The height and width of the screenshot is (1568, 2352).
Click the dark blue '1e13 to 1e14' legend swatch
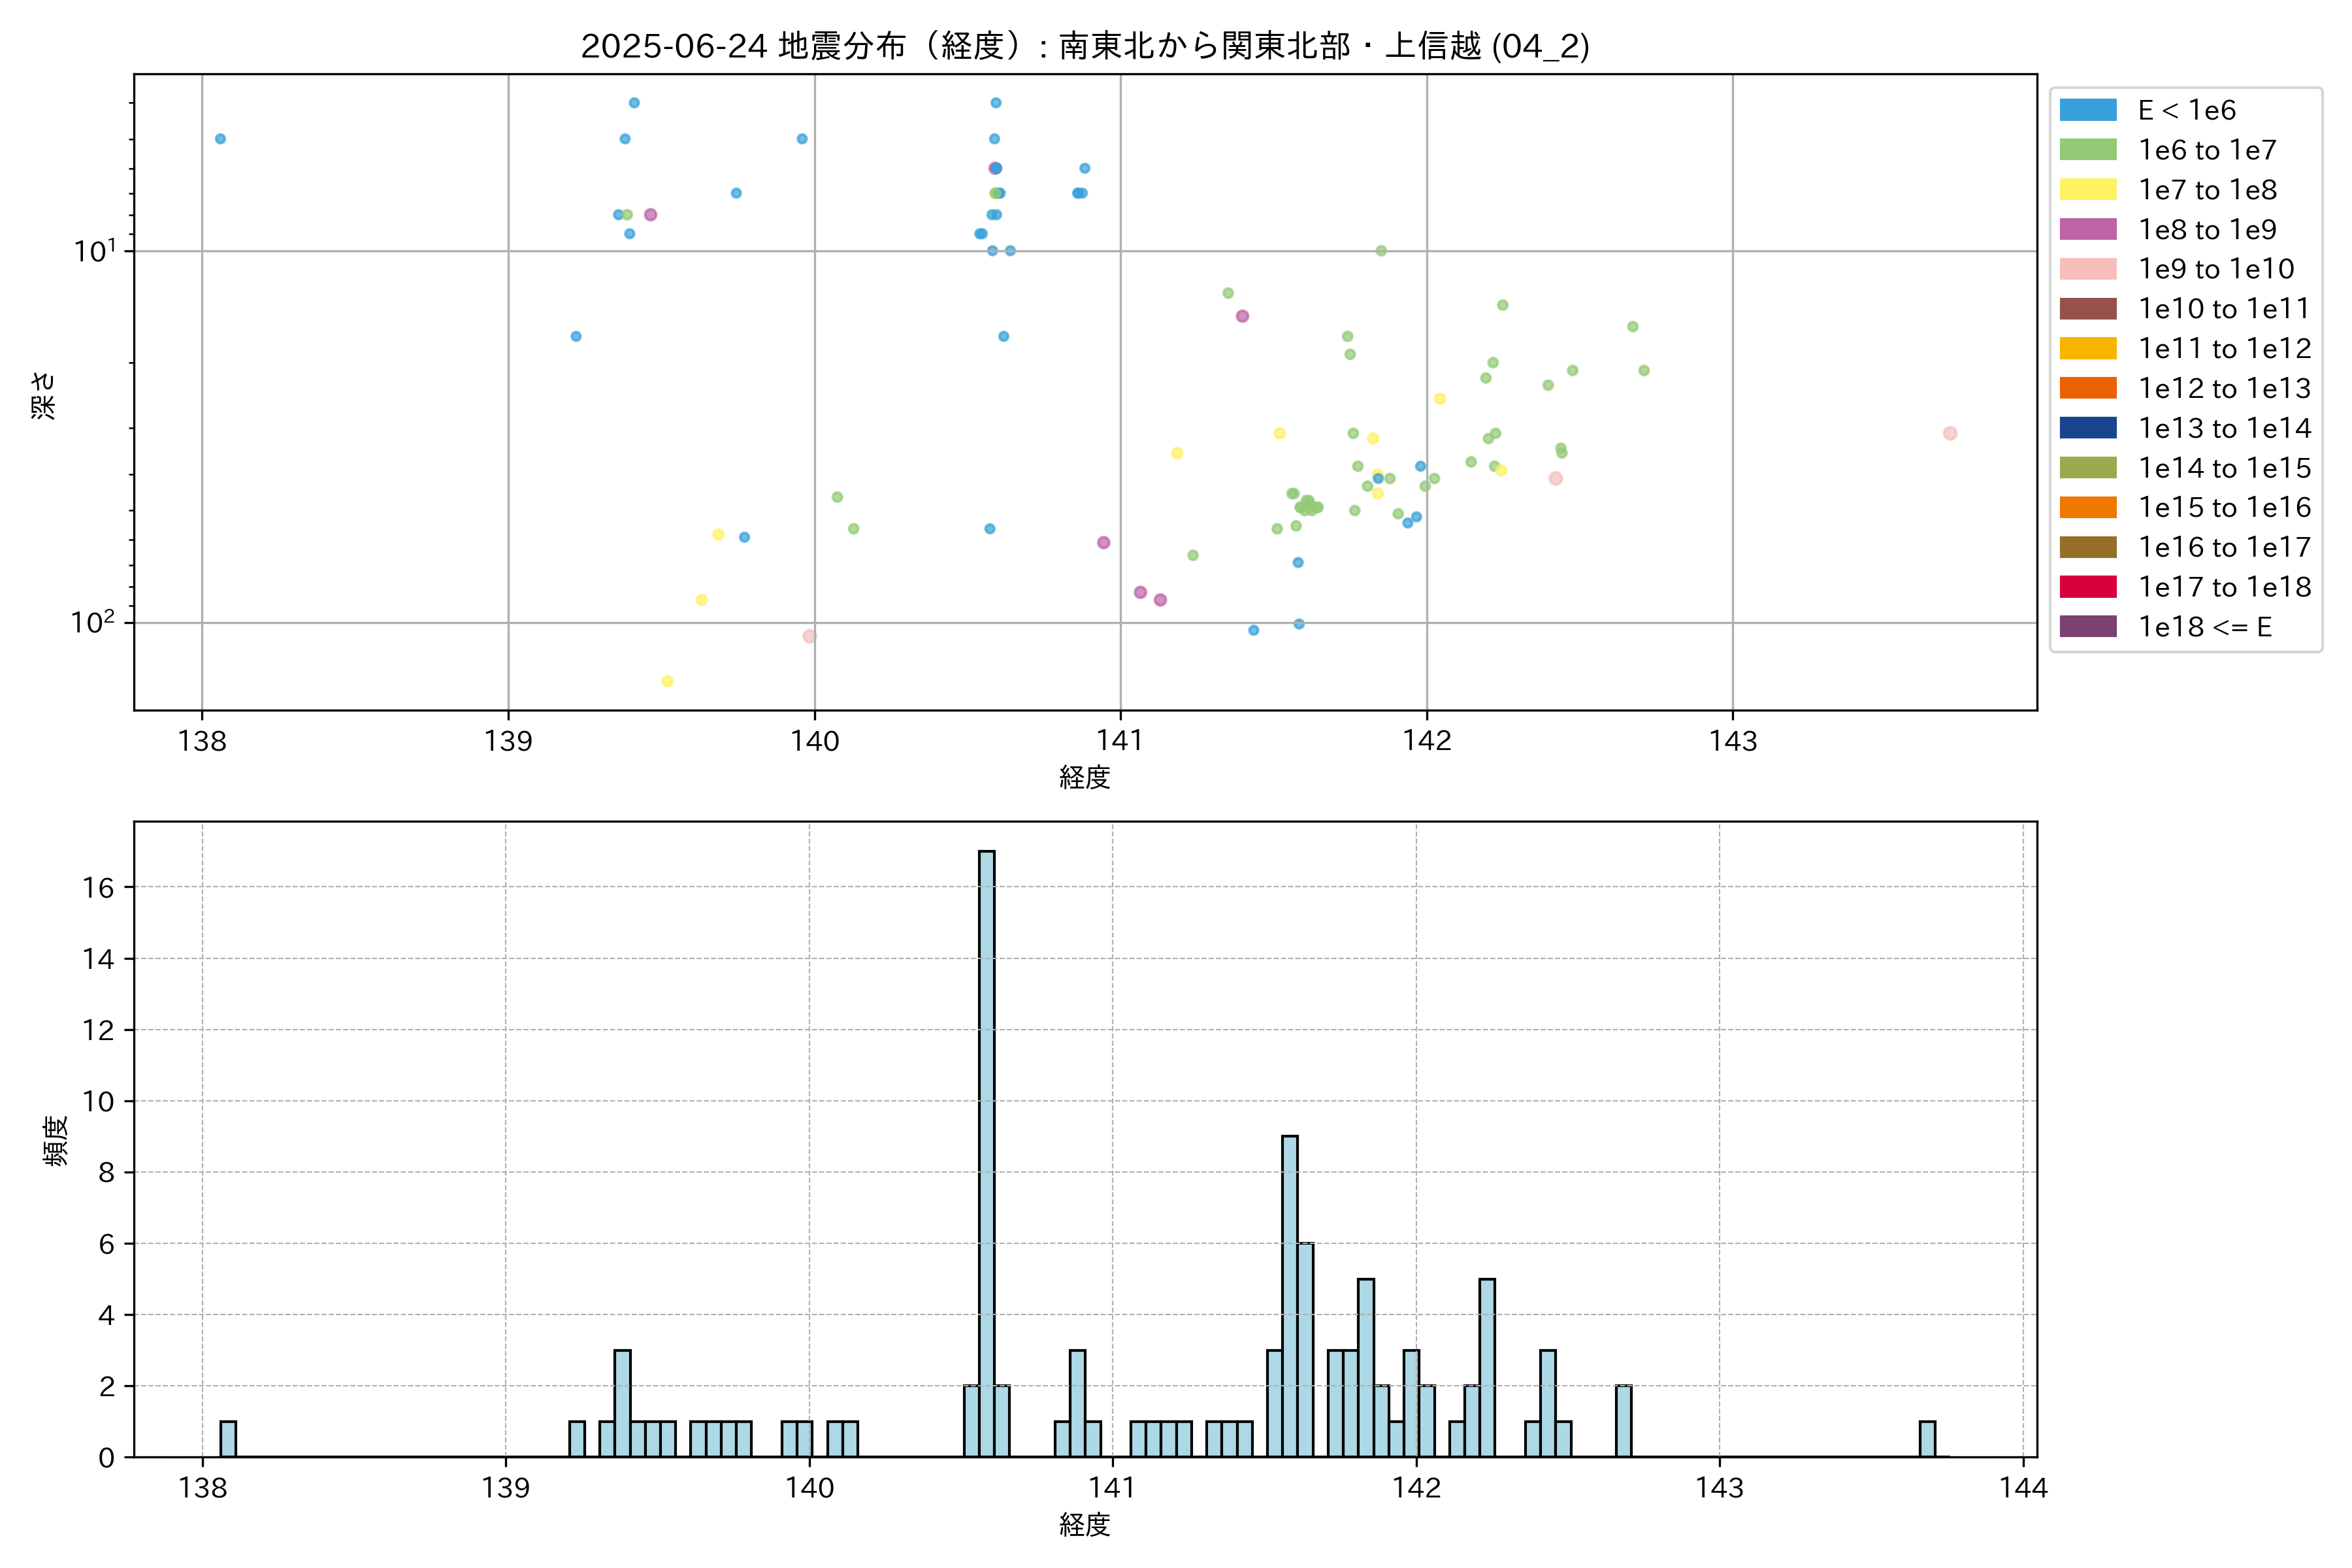(x=2087, y=428)
